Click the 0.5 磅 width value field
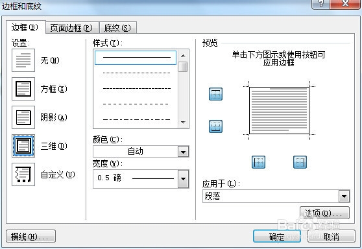Screen dimensions: 362x249 [136, 179]
